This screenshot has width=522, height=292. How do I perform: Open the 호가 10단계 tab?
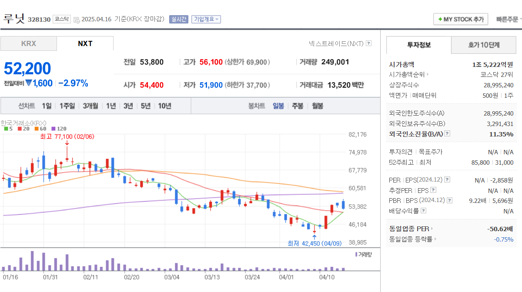484,45
